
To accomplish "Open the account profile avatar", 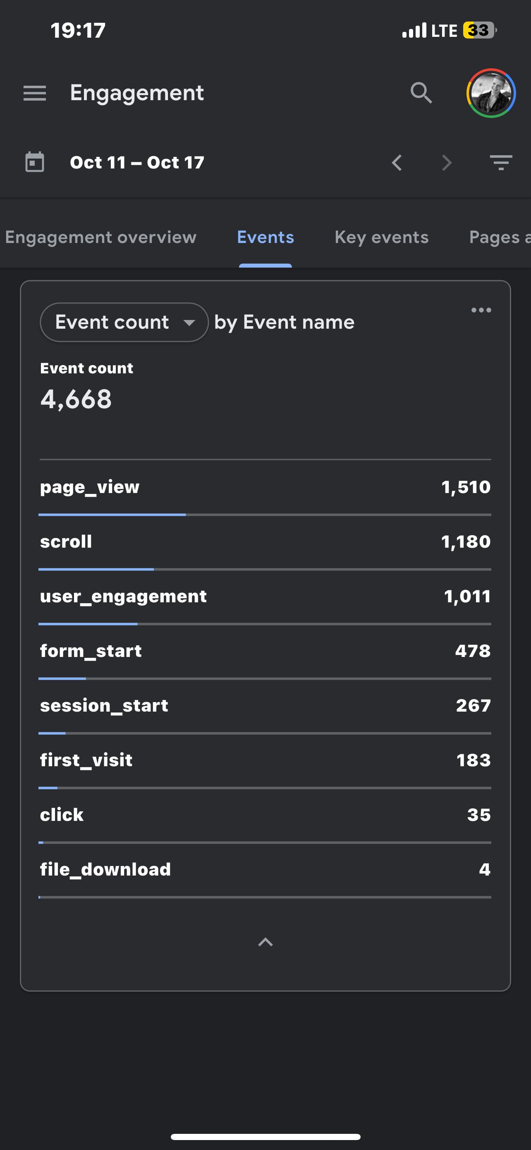I will (491, 93).
